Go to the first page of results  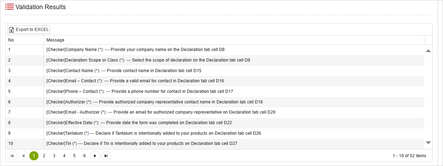point(12,155)
